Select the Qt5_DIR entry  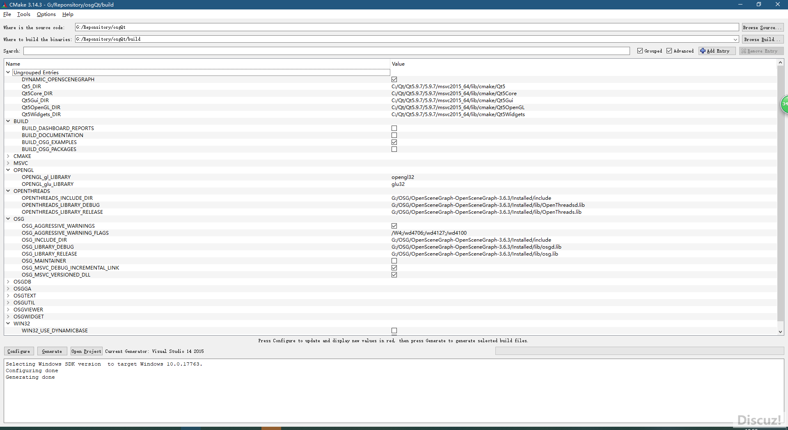31,87
